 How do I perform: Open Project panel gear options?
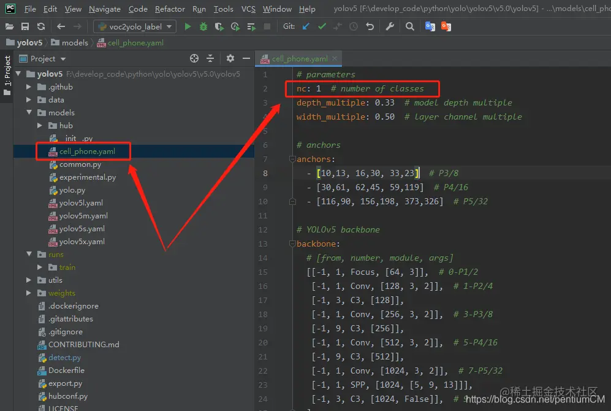[230, 58]
